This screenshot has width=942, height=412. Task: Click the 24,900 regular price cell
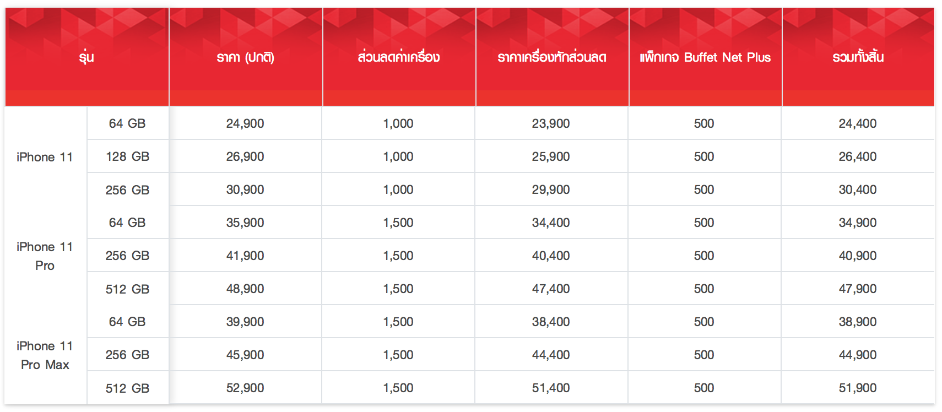click(x=245, y=123)
